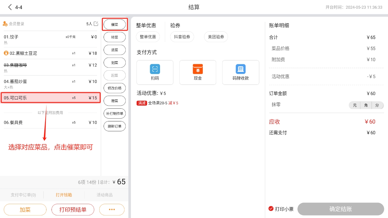The image size is (388, 218).
Task: Click the back arrow next to 4-4
Action: pyautogui.click(x=10, y=7)
